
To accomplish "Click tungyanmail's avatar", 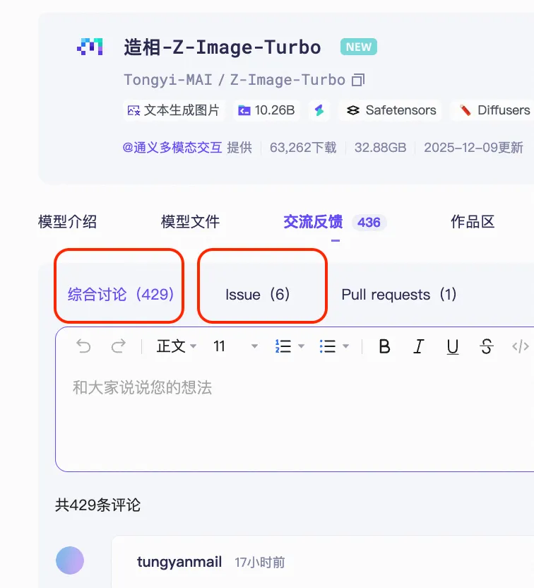I will (x=70, y=560).
